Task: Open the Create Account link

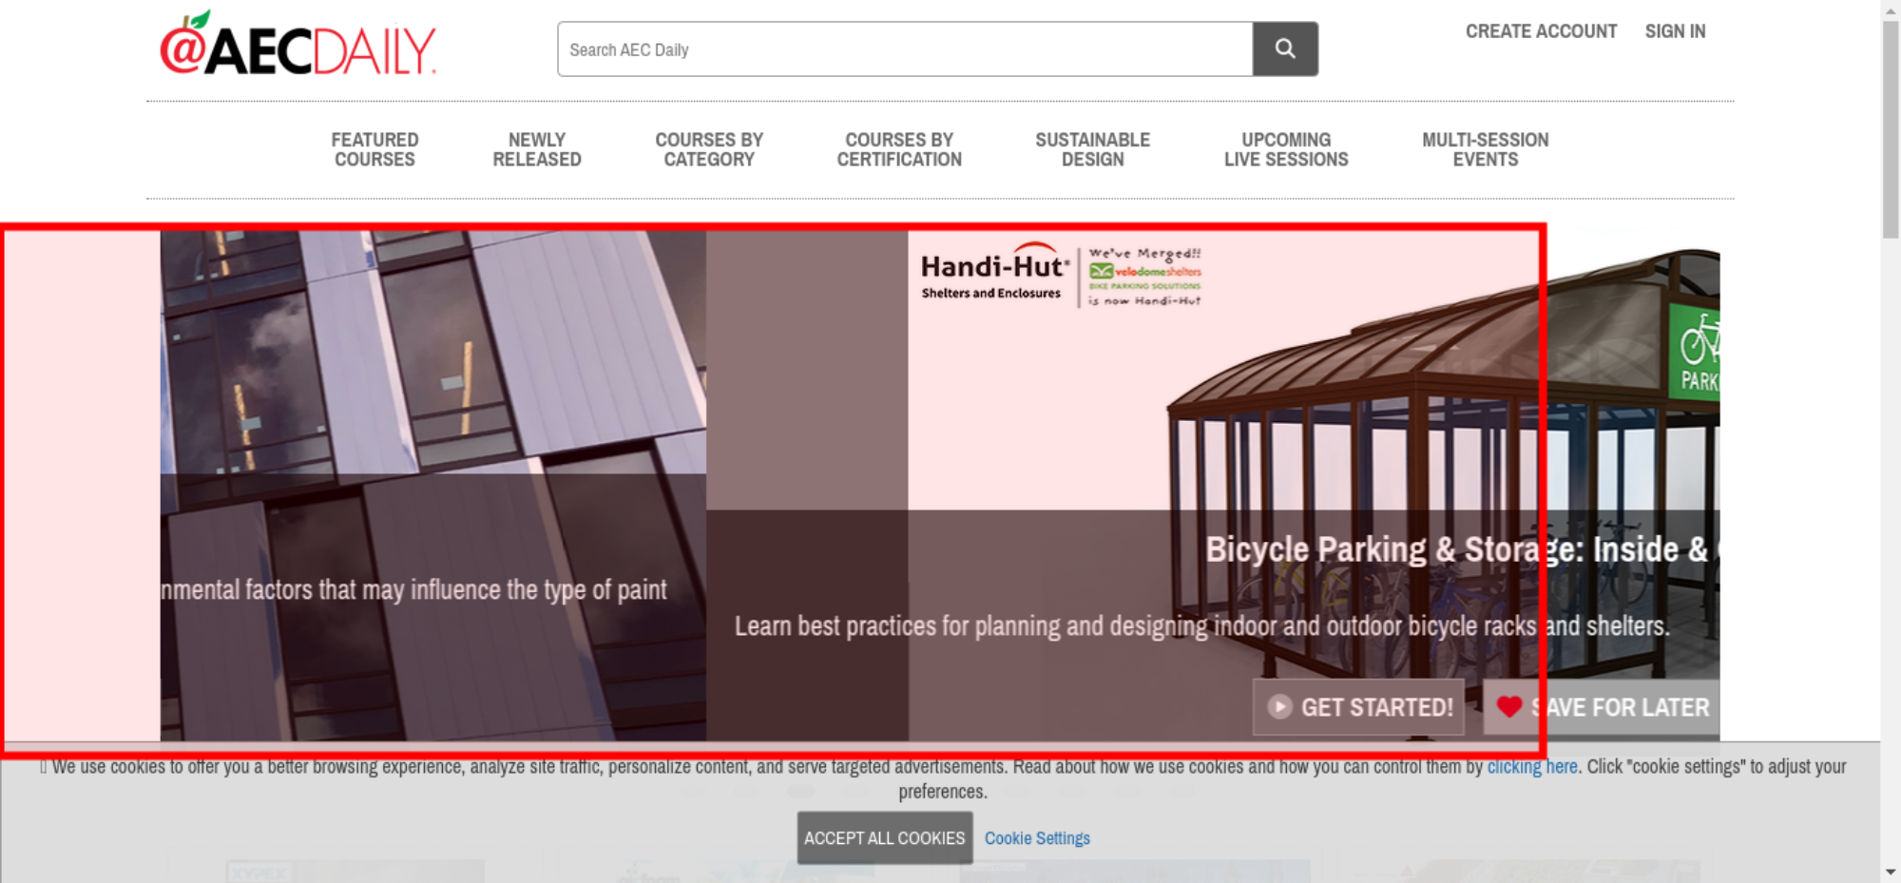Action: 1540,31
